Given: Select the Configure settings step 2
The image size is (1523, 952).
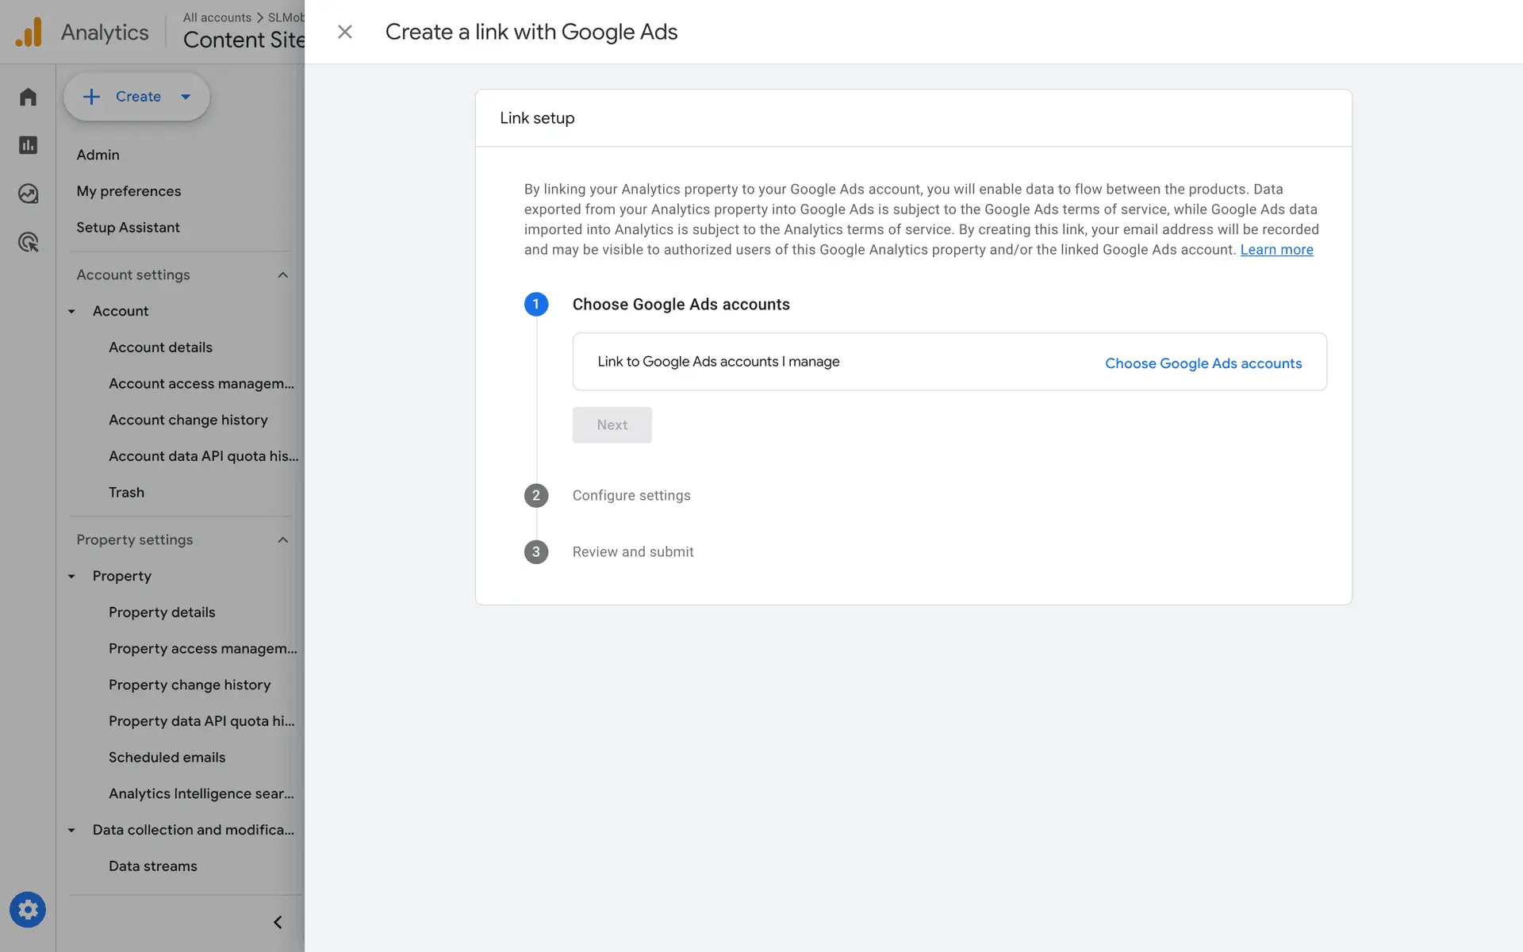Looking at the screenshot, I should tap(631, 495).
